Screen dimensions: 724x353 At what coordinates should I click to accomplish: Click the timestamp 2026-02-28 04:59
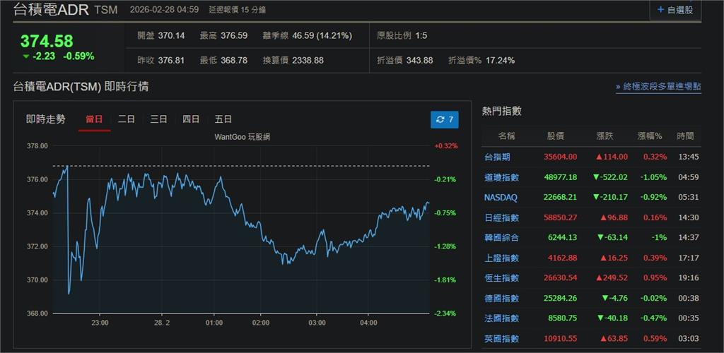click(x=164, y=10)
